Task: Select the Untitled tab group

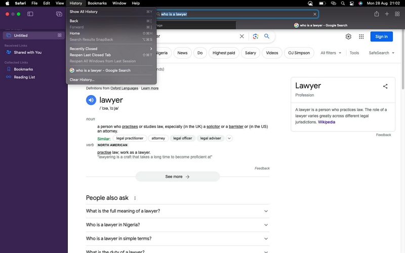Action: 33,35
